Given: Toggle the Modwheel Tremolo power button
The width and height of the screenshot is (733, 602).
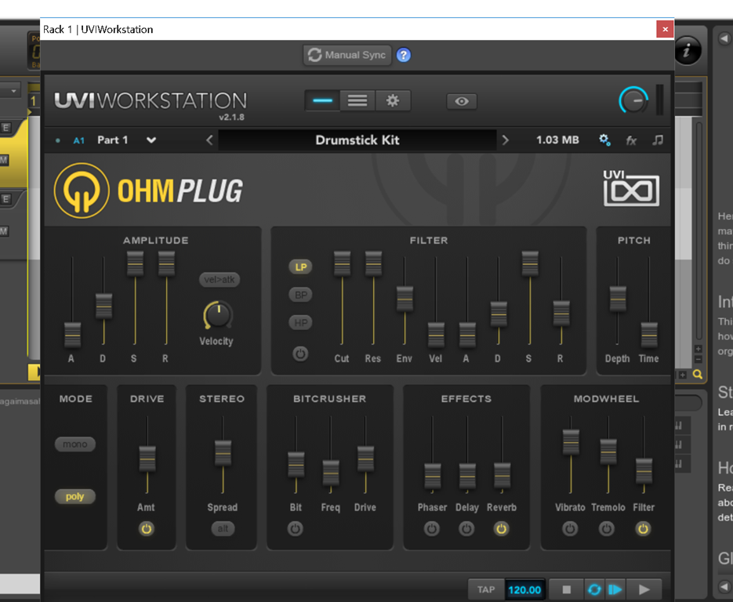Looking at the screenshot, I should coord(606,529).
